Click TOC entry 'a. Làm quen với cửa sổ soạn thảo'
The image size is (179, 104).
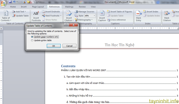point(85,83)
